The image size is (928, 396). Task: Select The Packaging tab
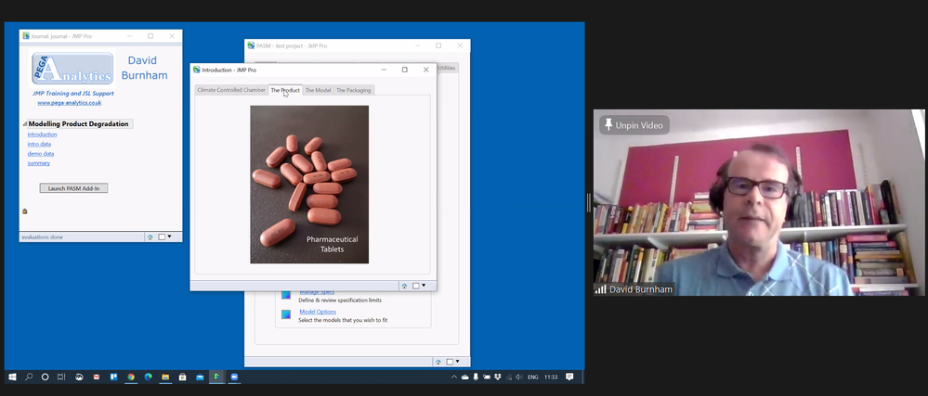click(x=354, y=90)
